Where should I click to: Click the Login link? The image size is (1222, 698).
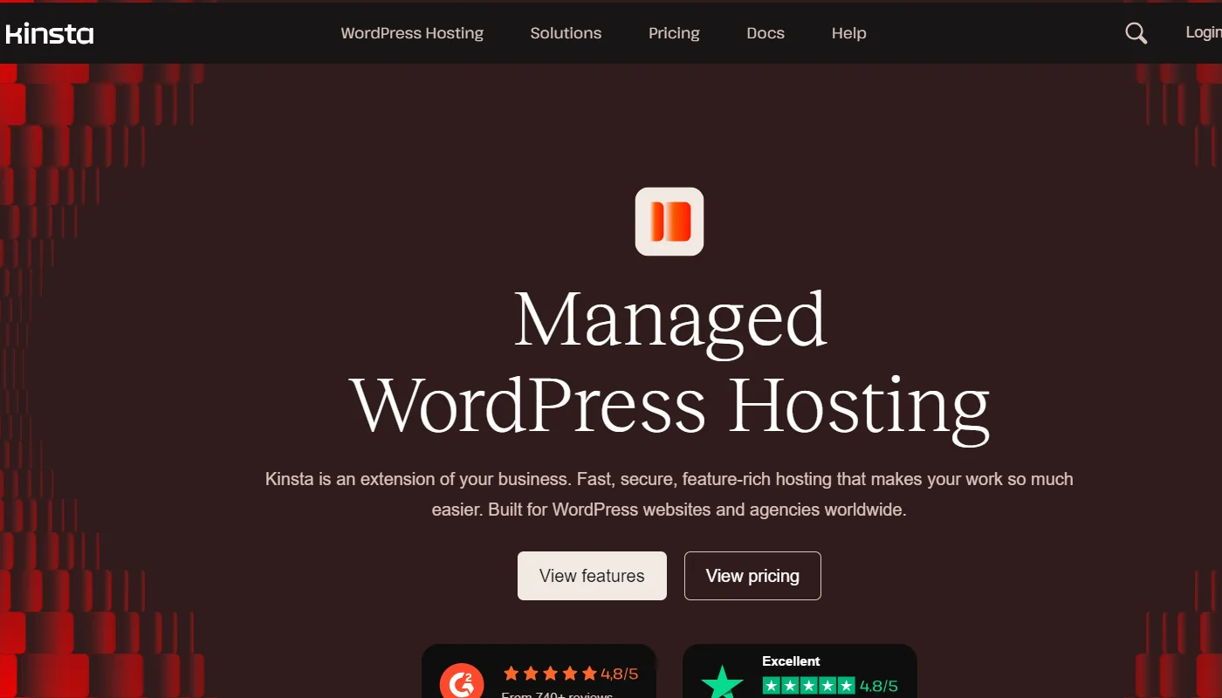tap(1204, 32)
